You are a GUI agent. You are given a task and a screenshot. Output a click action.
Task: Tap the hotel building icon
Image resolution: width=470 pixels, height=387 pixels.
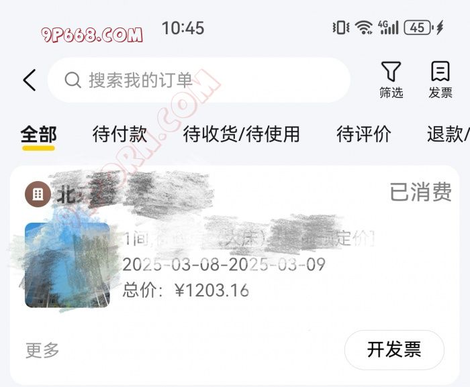pos(38,194)
